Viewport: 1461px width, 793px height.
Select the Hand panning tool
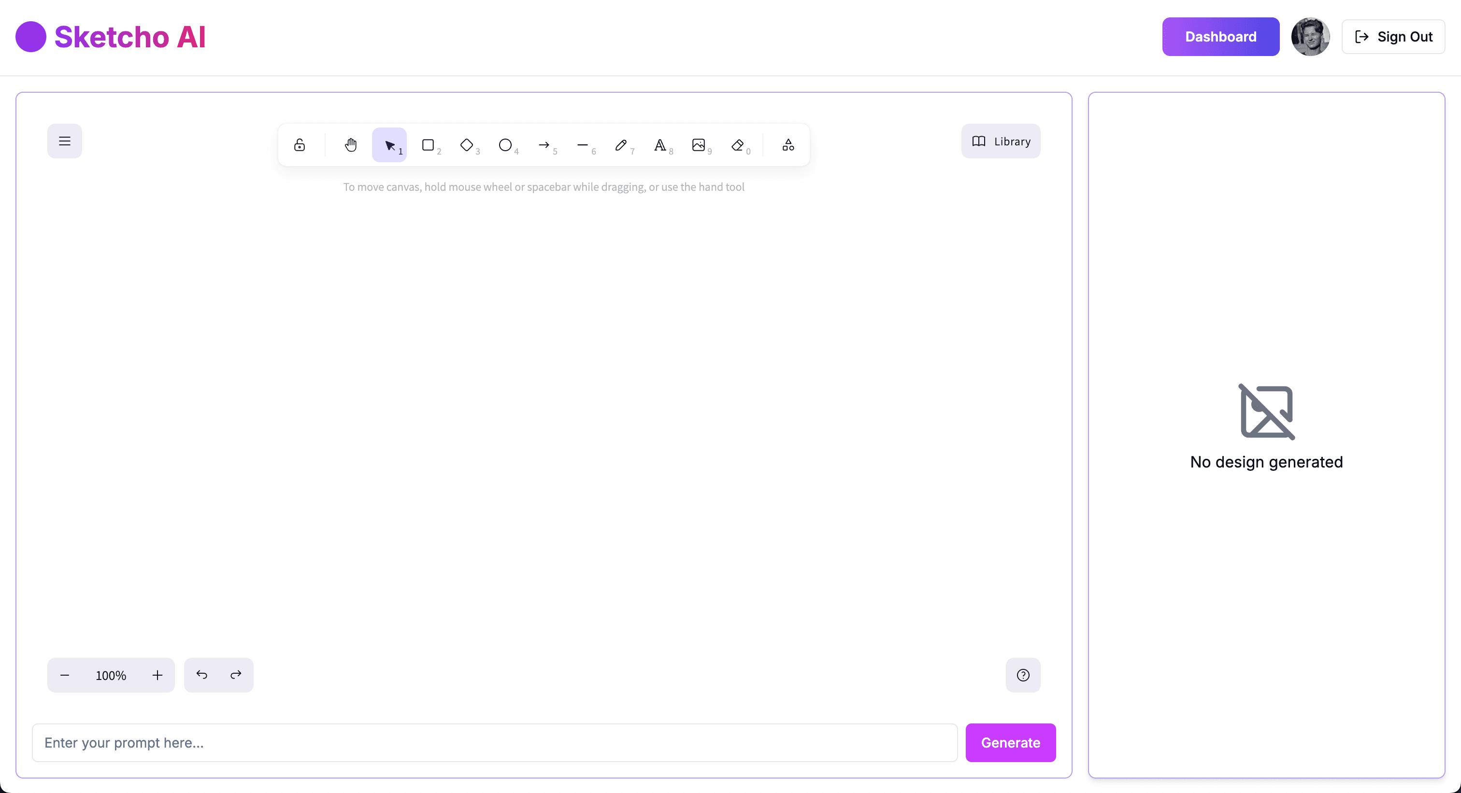tap(350, 145)
